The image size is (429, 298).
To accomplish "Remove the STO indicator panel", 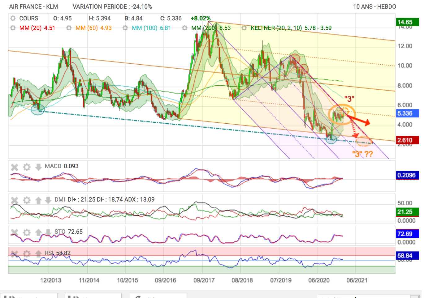I will click(15, 232).
